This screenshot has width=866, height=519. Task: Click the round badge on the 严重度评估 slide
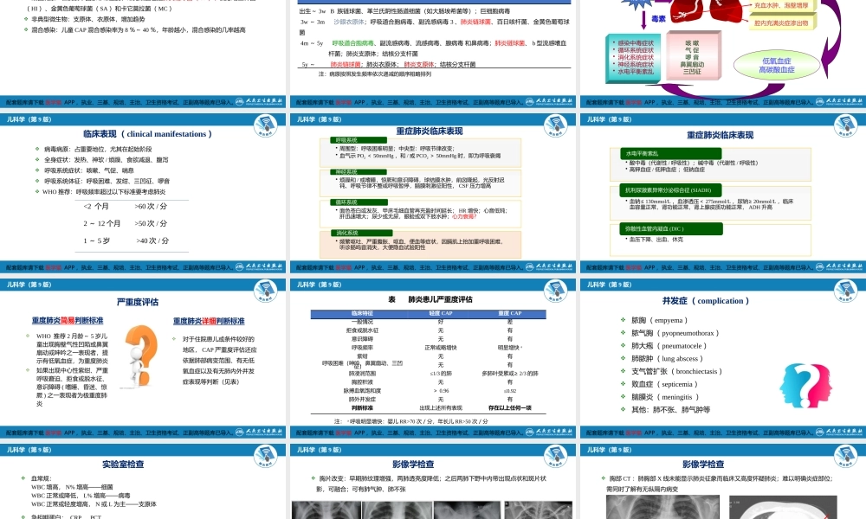(268, 292)
